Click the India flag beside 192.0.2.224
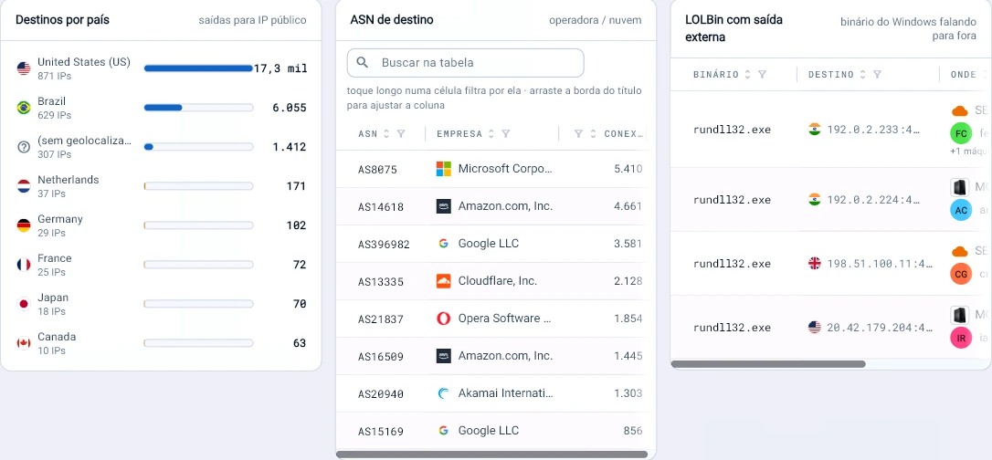The width and height of the screenshot is (992, 460). (x=814, y=199)
